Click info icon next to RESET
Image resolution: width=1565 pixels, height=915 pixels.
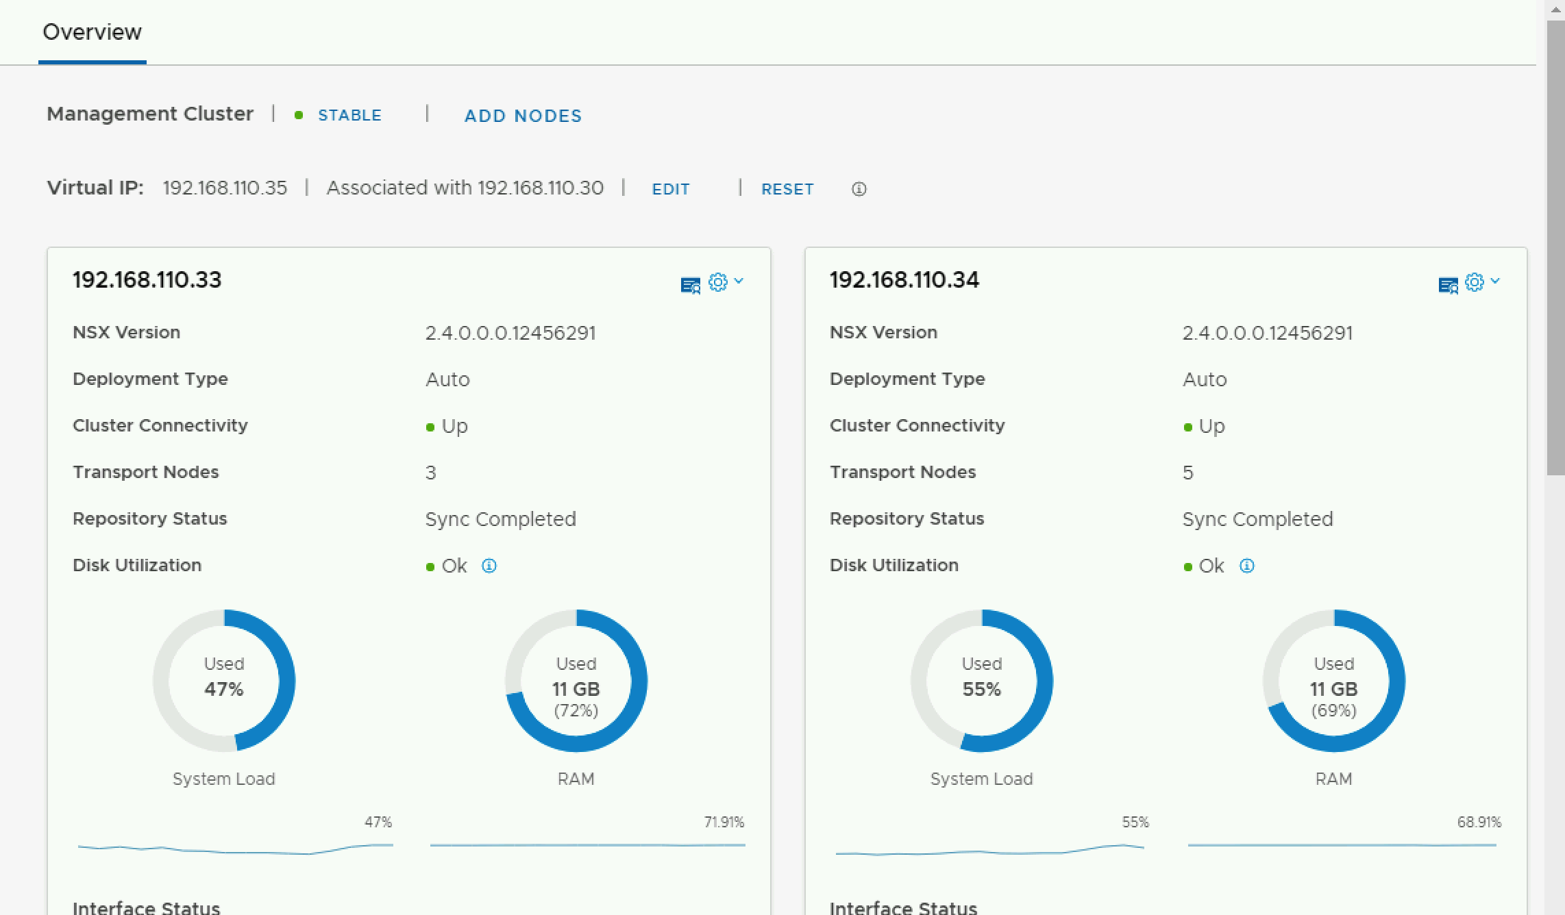click(859, 189)
